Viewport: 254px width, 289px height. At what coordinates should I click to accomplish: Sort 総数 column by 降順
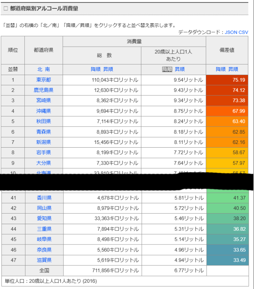(x=96, y=69)
